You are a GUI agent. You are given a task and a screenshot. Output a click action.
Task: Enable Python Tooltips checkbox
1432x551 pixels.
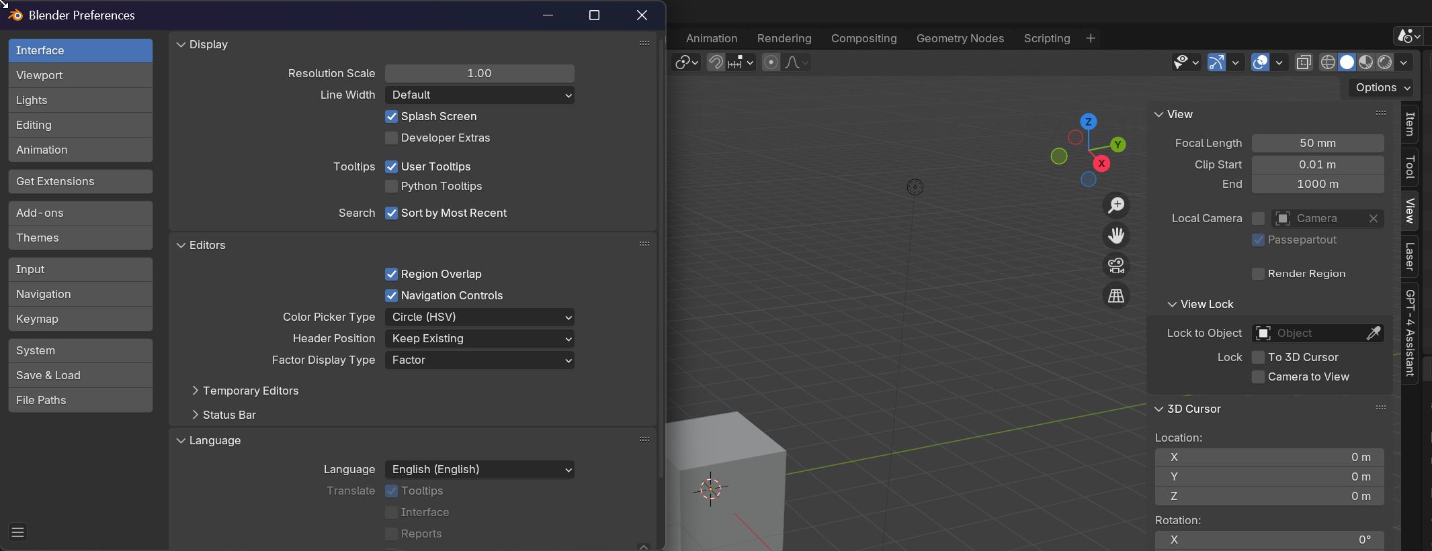(391, 186)
